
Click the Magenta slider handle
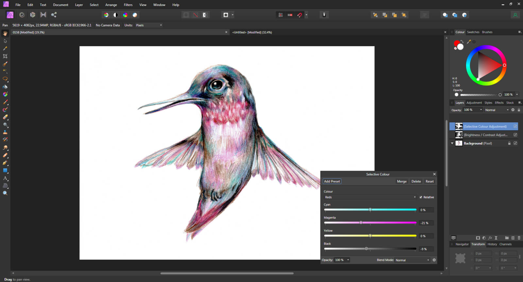click(x=361, y=223)
